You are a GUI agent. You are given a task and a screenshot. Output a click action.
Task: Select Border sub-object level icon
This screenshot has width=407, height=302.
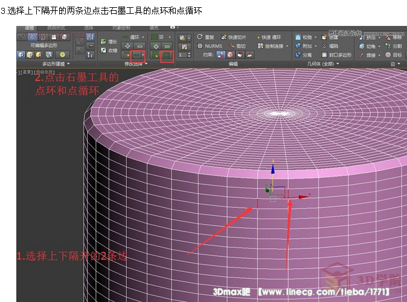[43, 37]
